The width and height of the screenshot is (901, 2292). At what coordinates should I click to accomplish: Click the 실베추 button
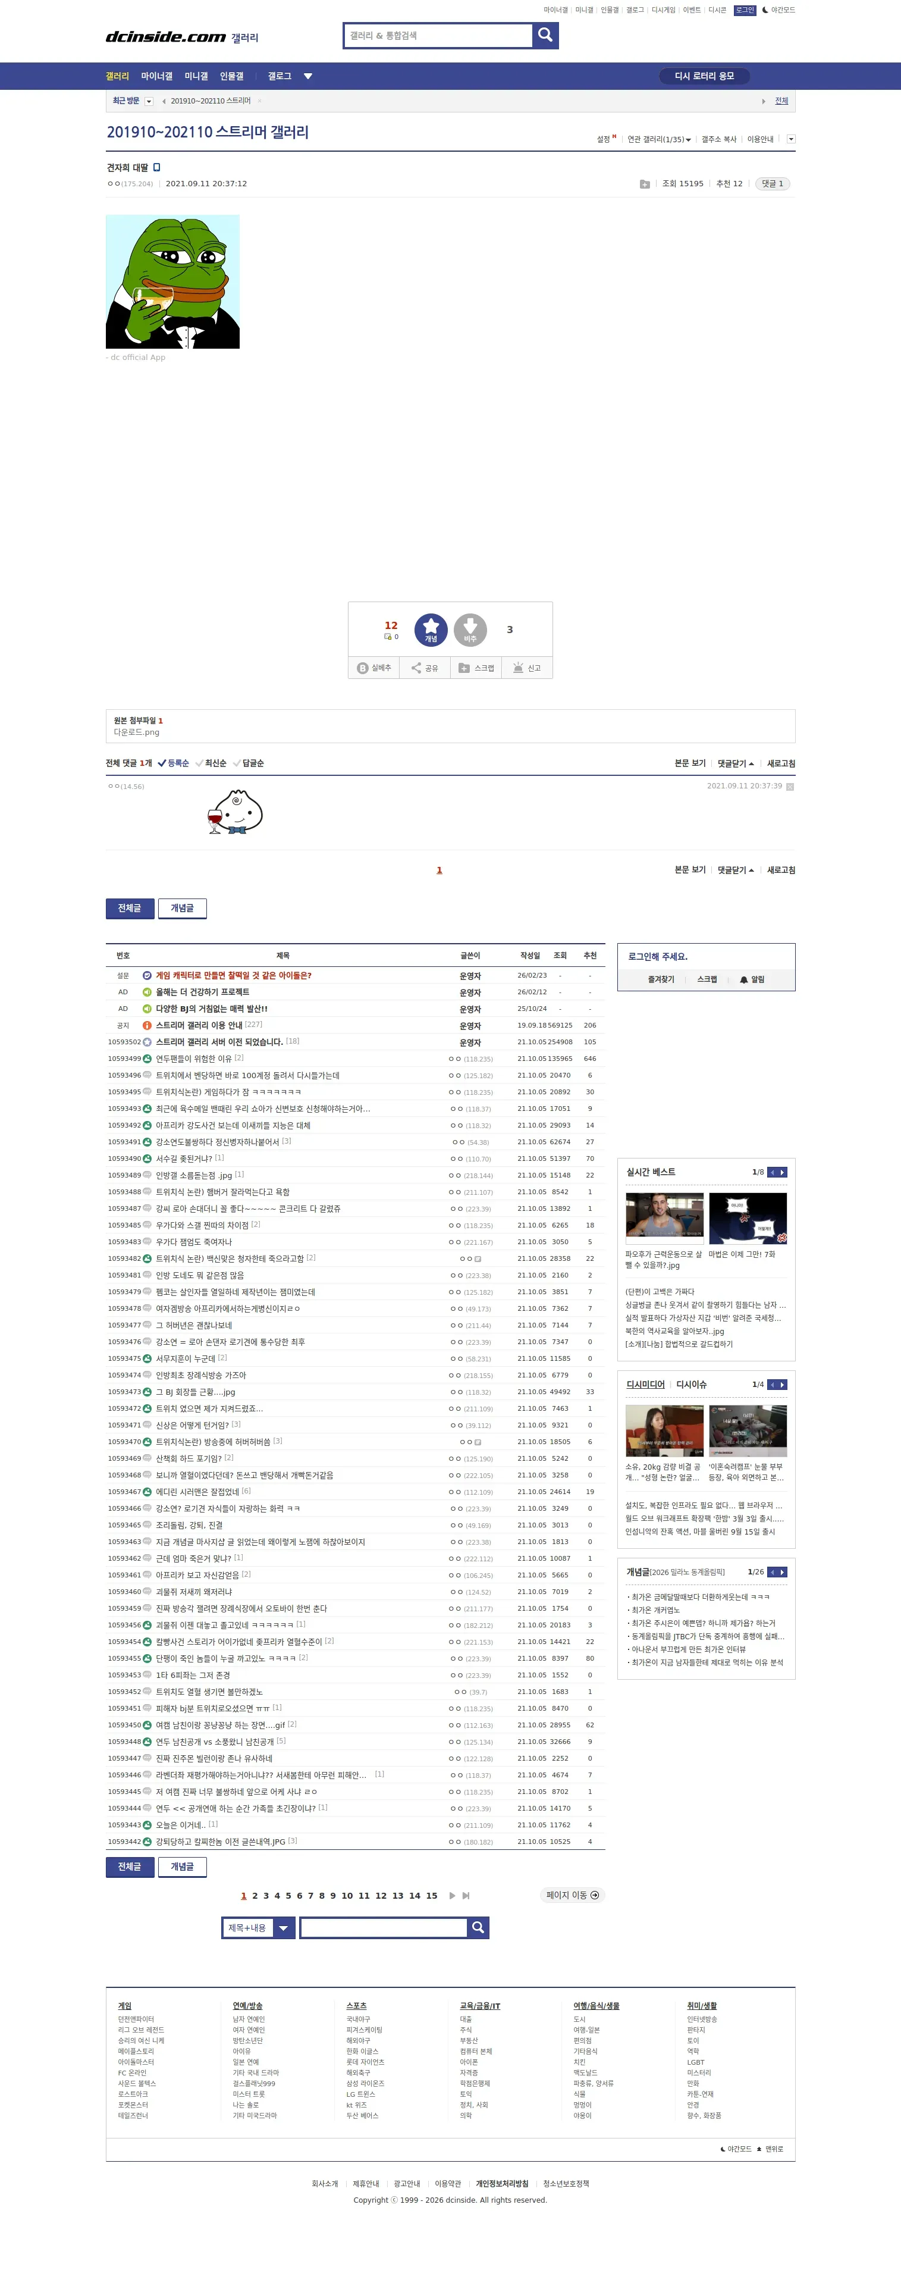(373, 668)
